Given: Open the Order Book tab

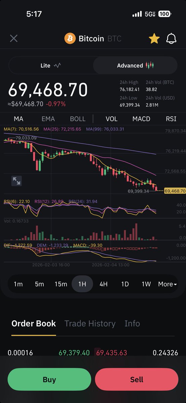Looking at the screenshot, I should click(34, 323).
